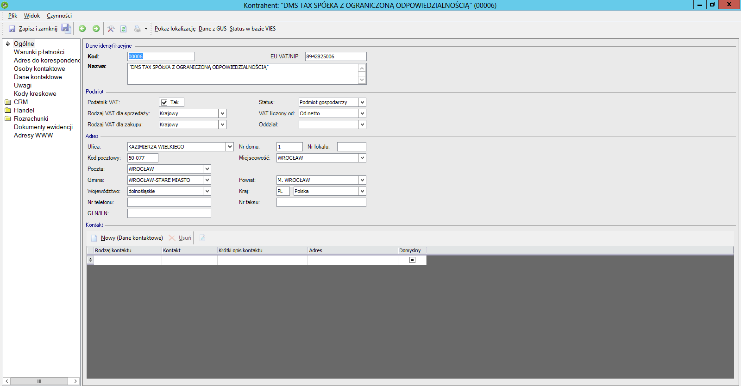Screen dimensions: 741x386
Task: Open the Czynności menu
Action: tap(59, 16)
